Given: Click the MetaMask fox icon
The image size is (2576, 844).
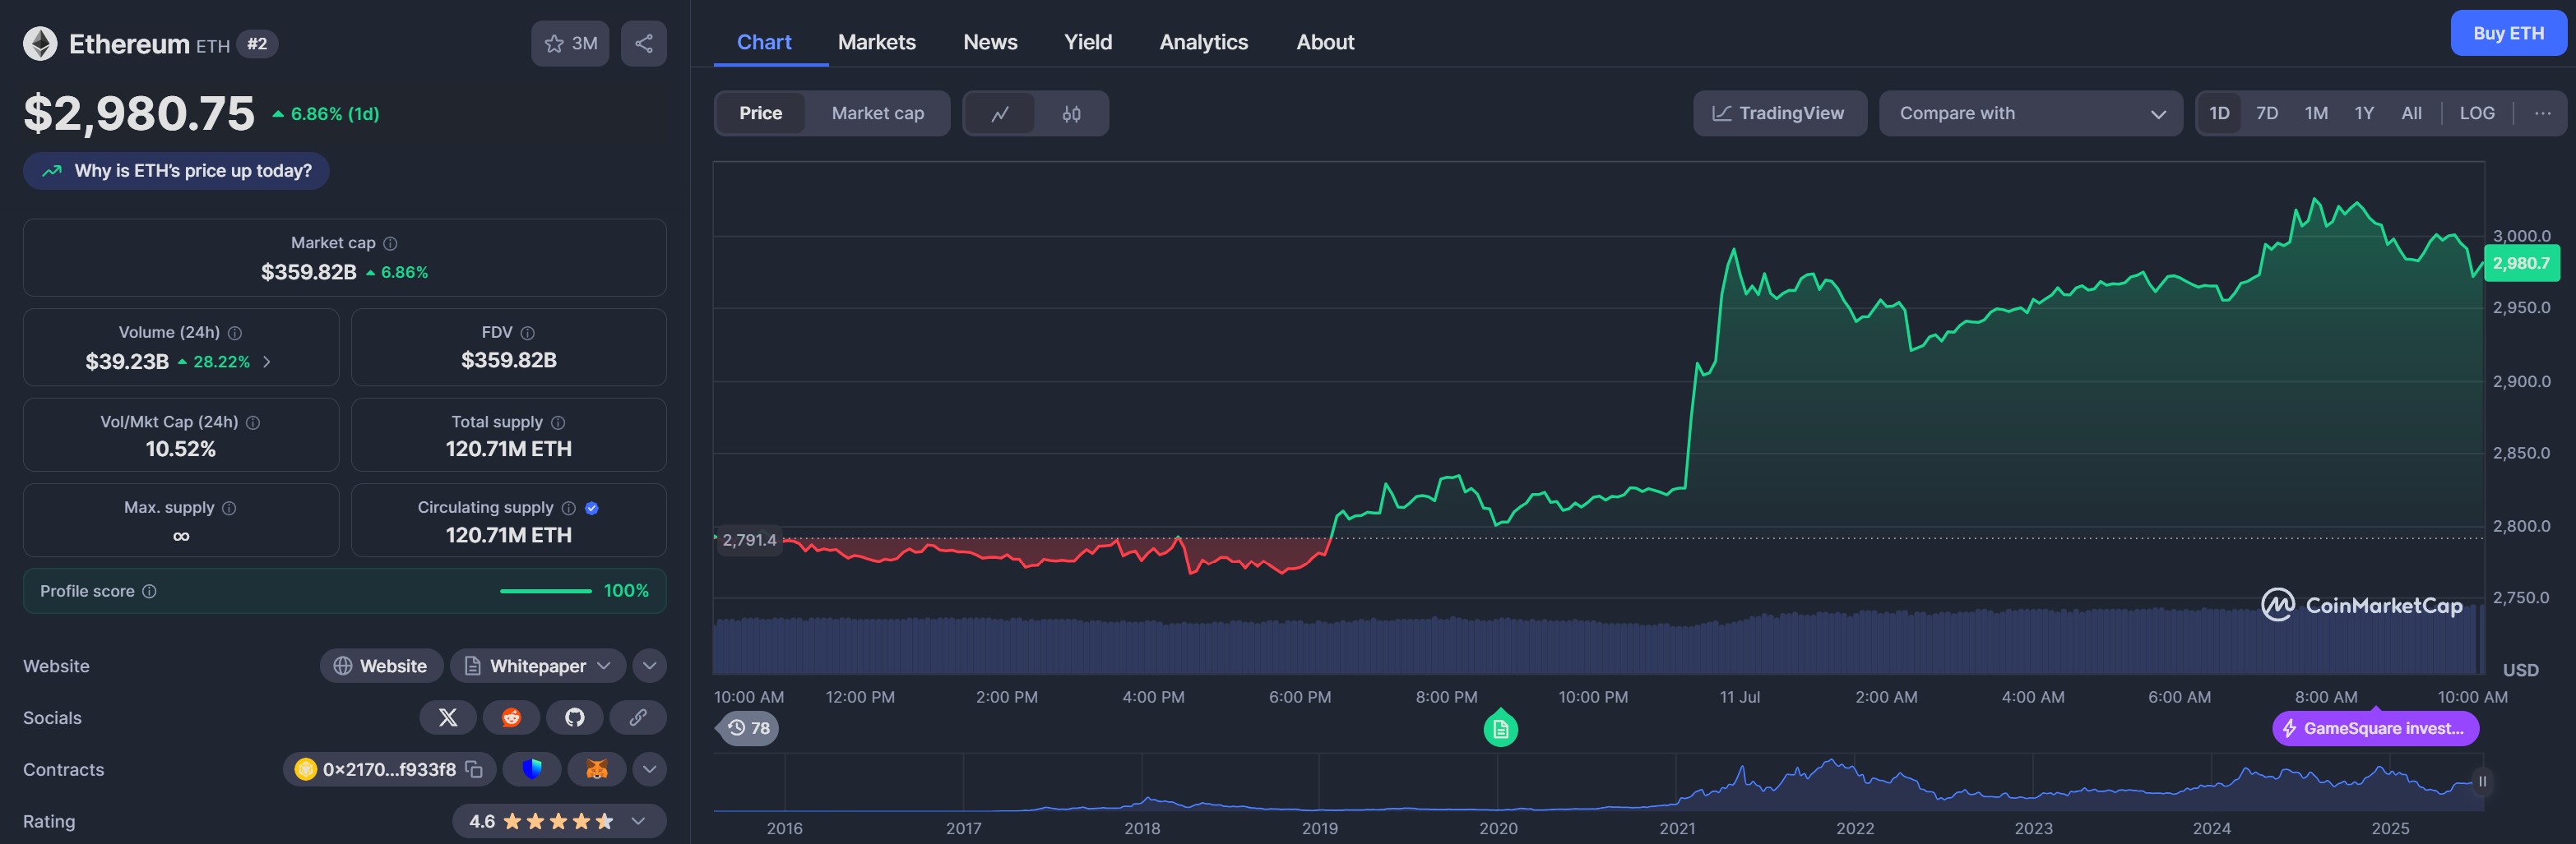Looking at the screenshot, I should (x=597, y=769).
